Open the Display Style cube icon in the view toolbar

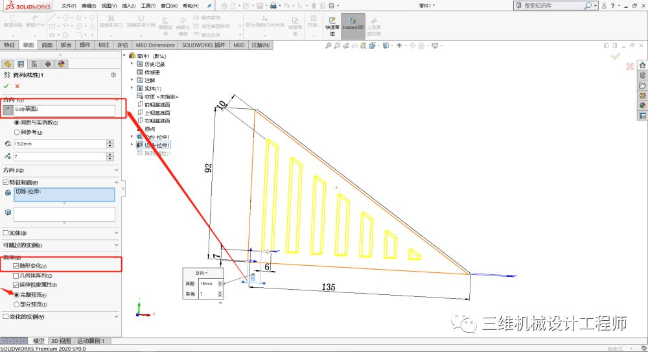(x=386, y=45)
